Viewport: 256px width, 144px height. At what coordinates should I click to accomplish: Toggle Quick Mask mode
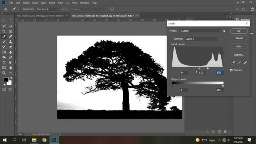click(4, 89)
